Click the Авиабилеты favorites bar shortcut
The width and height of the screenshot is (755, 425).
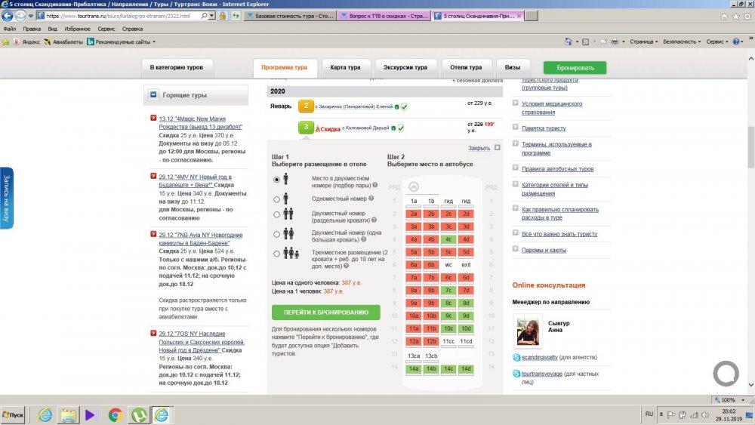(x=64, y=42)
